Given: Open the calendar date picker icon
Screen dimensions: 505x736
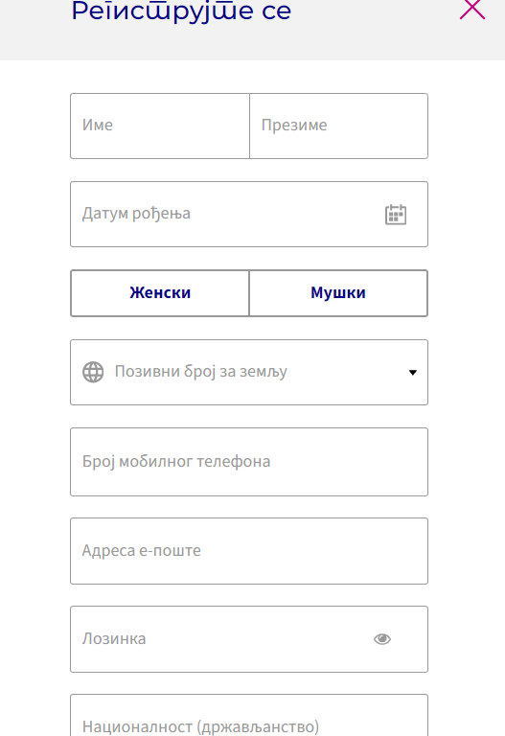Looking at the screenshot, I should click(396, 215).
